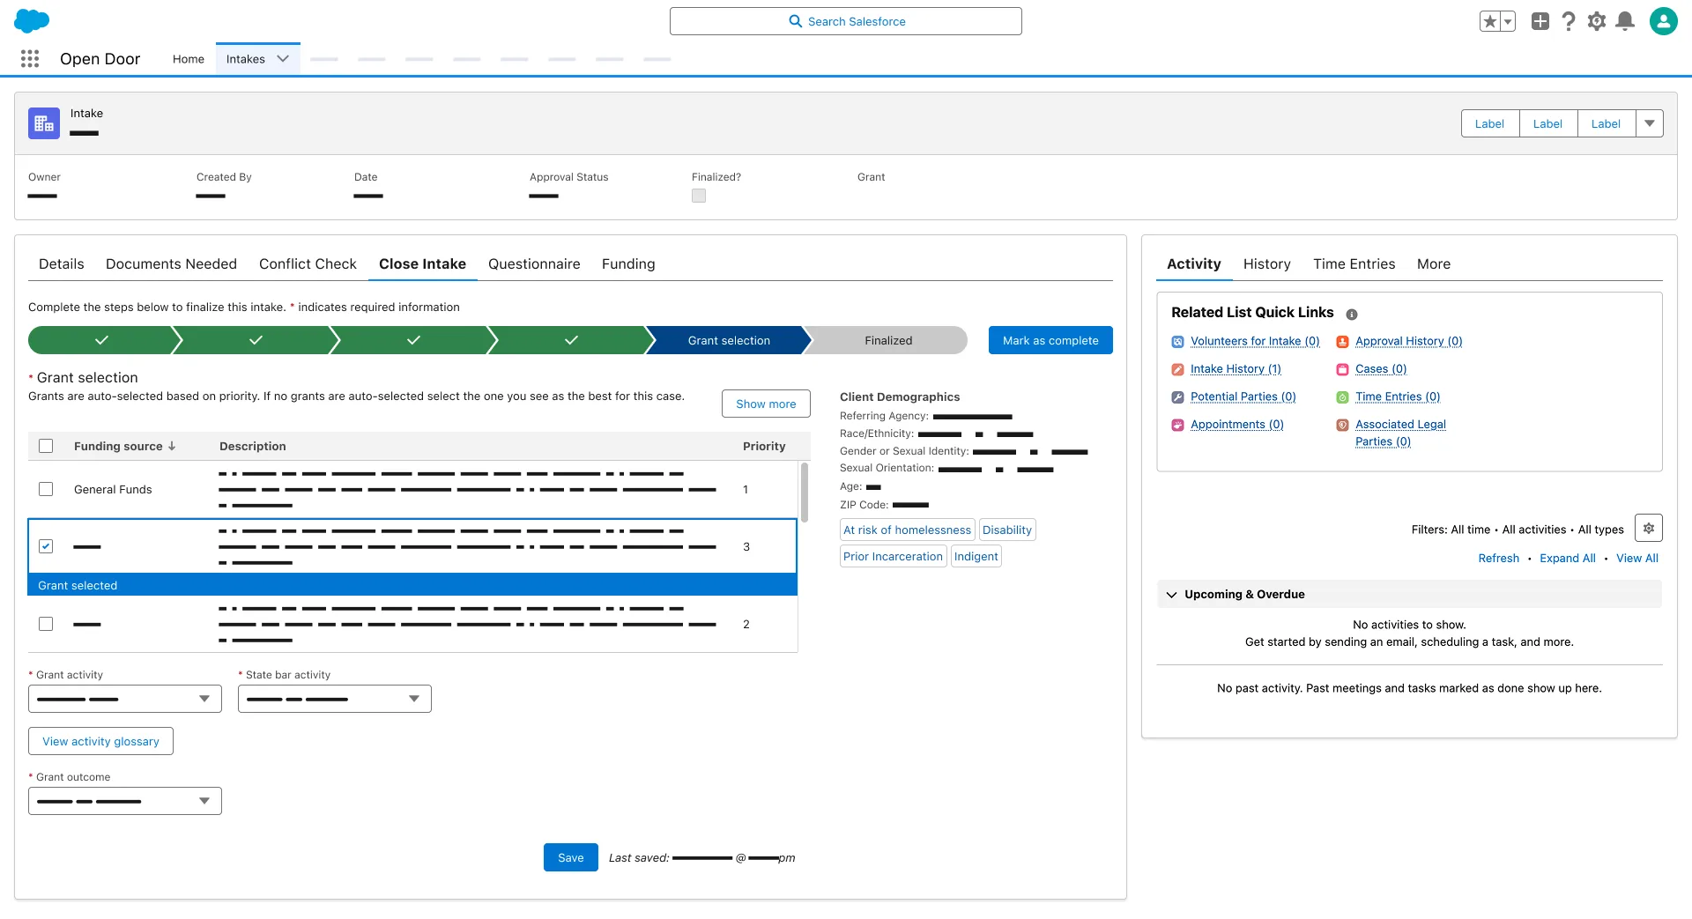1692x919 pixels.
Task: Click the Expand All link
Action: coord(1568,558)
